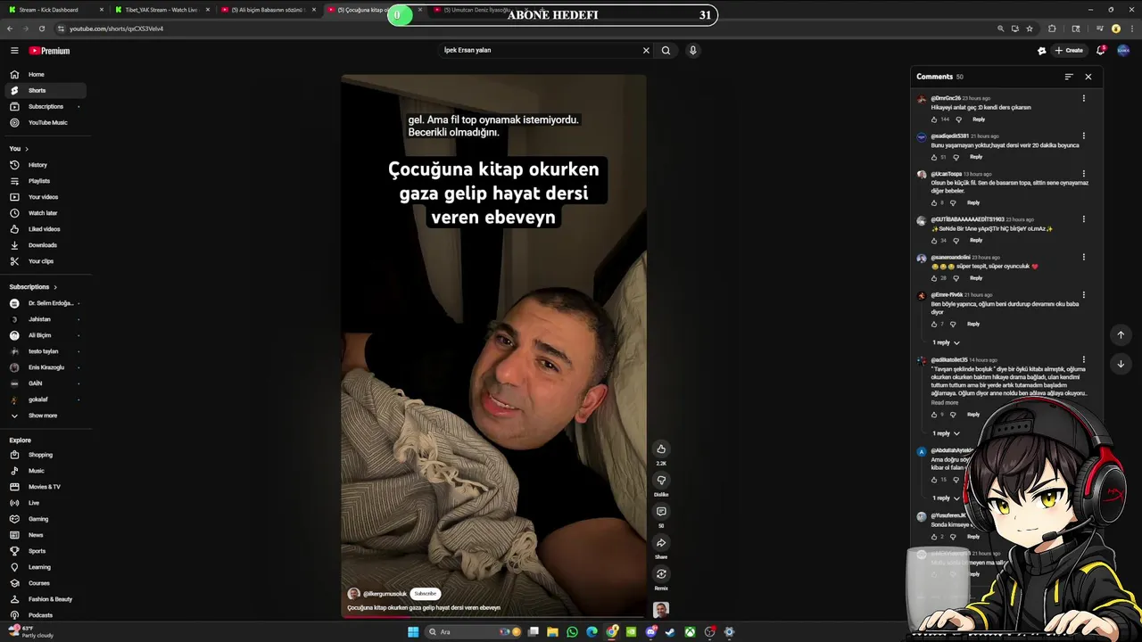Viewport: 1142px width, 642px height.
Task: Open Windows Start menu
Action: click(413, 632)
